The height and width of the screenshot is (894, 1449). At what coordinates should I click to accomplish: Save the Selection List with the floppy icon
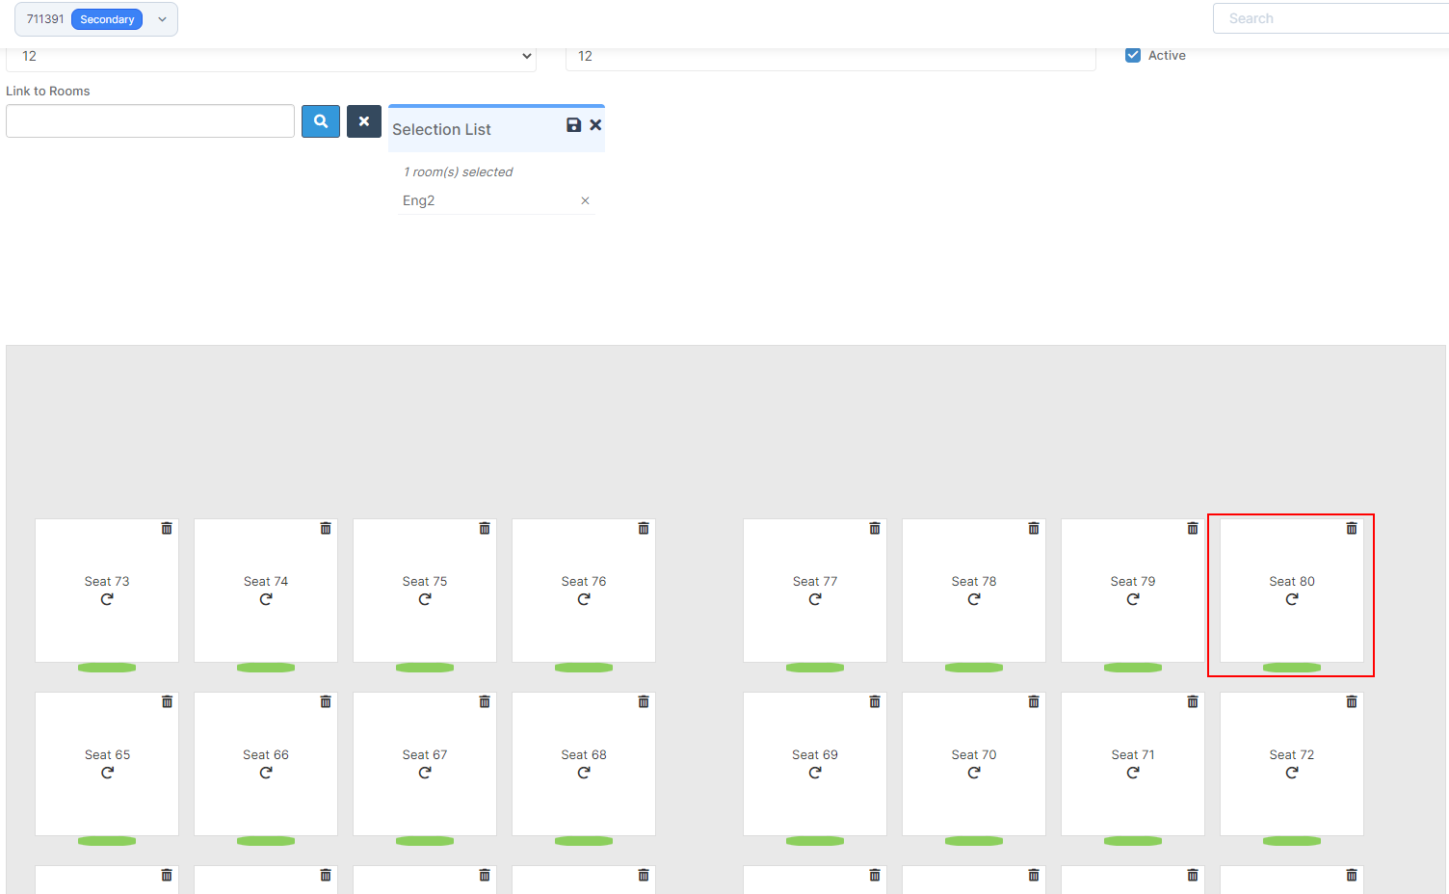573,125
